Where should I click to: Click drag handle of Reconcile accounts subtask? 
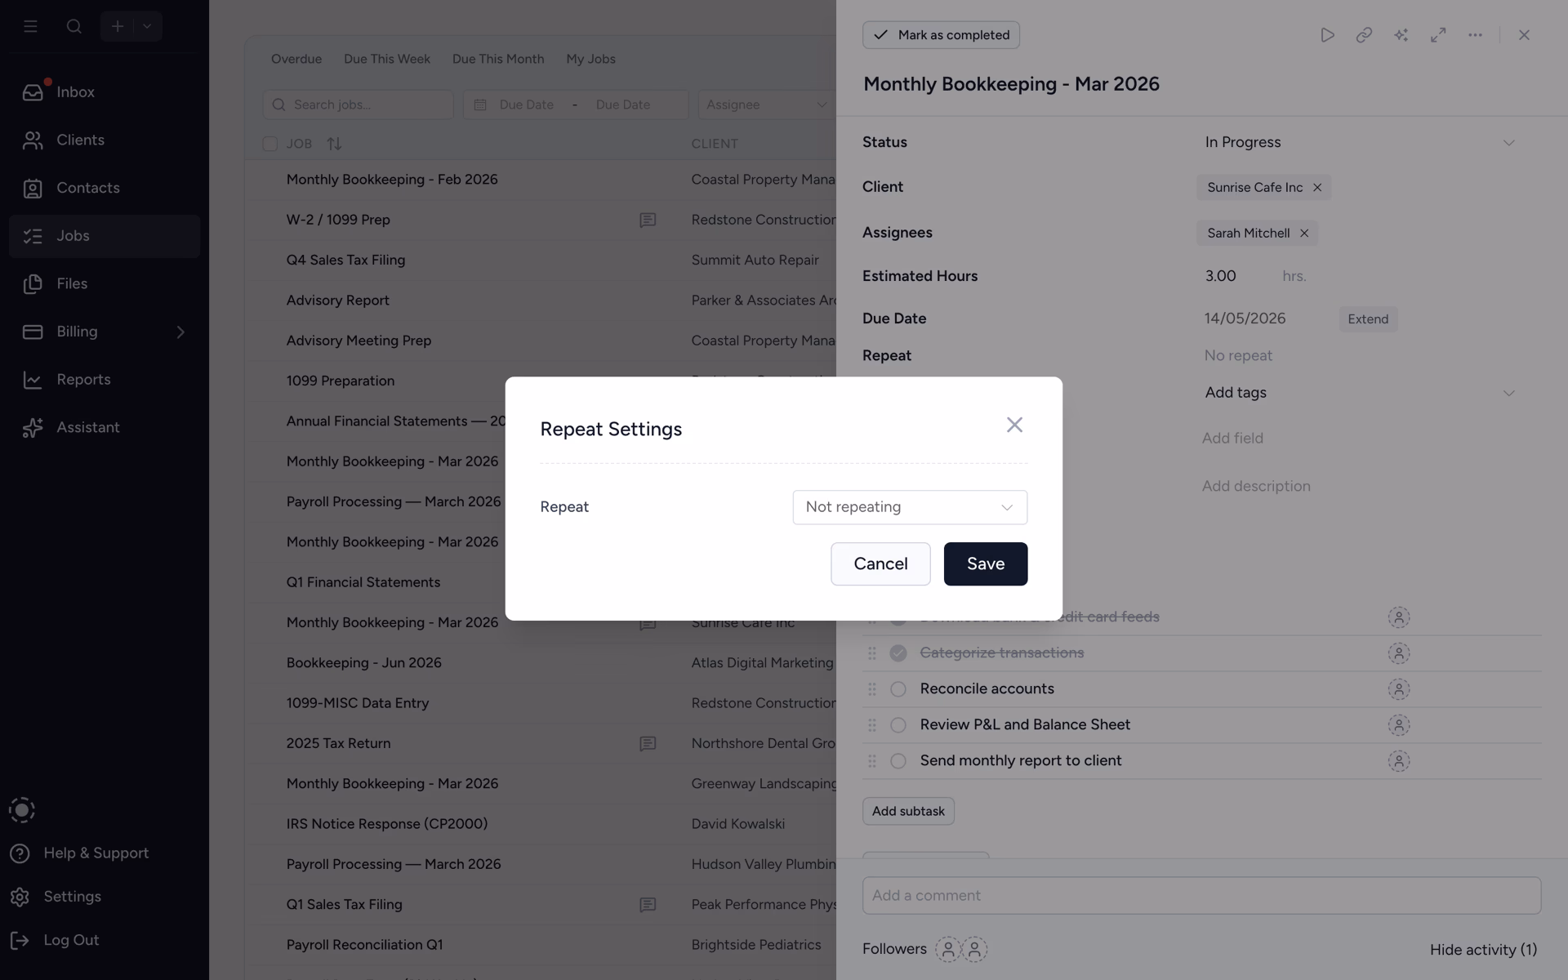tap(872, 689)
